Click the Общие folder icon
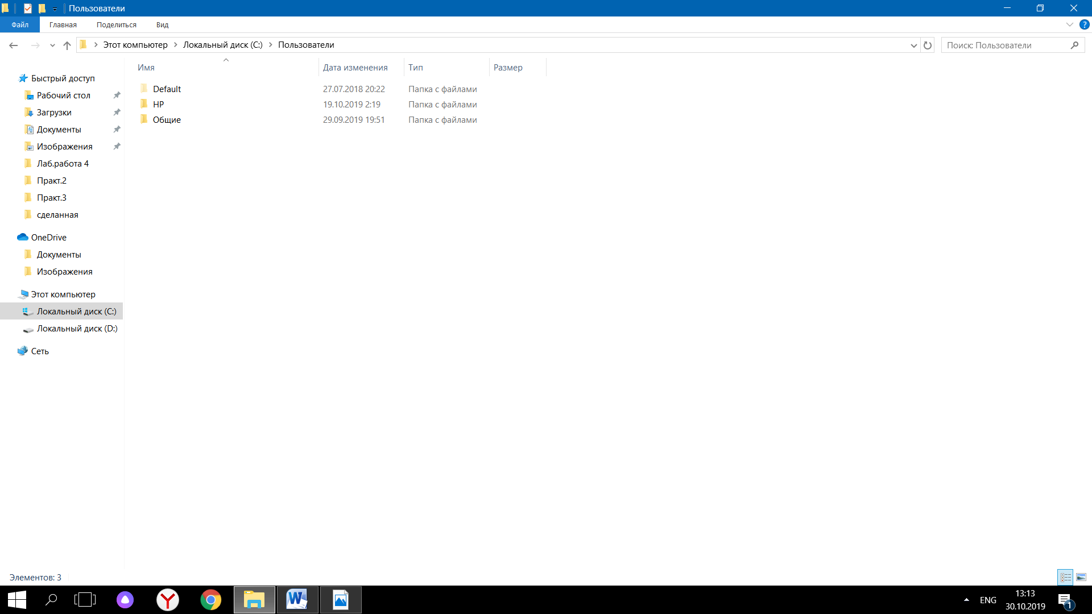The image size is (1092, 614). coord(144,119)
